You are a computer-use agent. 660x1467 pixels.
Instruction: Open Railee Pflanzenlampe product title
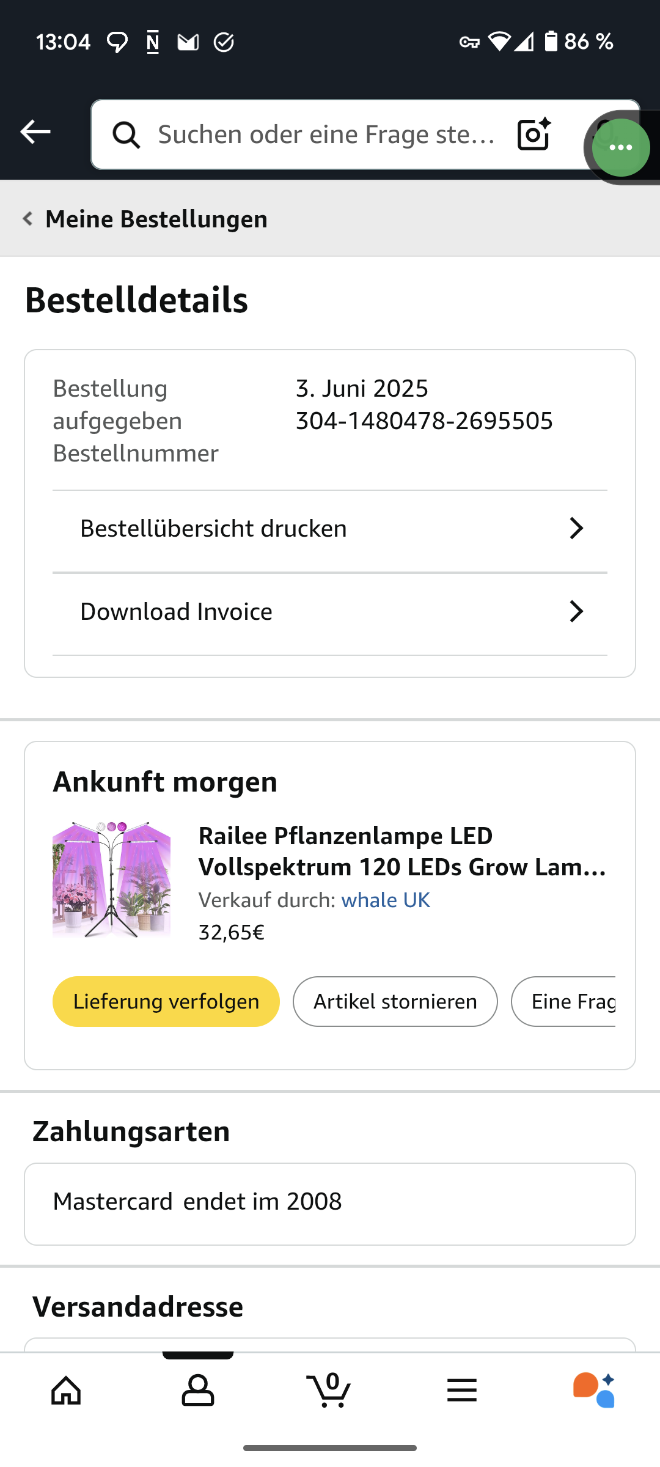pyautogui.click(x=402, y=851)
